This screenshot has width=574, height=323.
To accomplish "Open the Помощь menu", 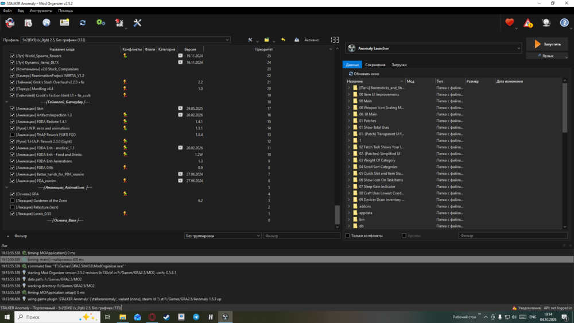I will pos(65,10).
